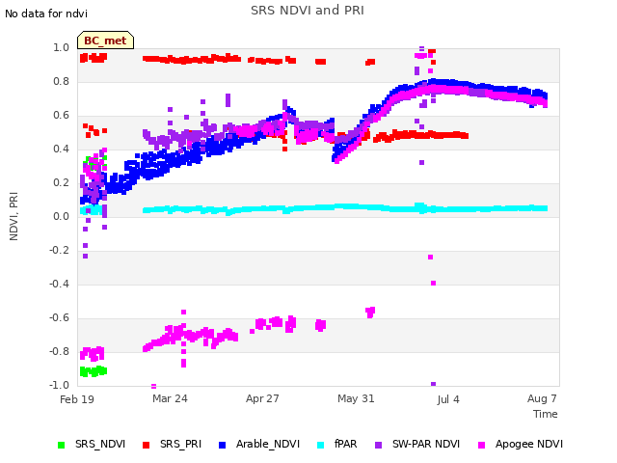This screenshot has width=617, height=463.
Task: Click the Time axis title
Action: click(546, 414)
